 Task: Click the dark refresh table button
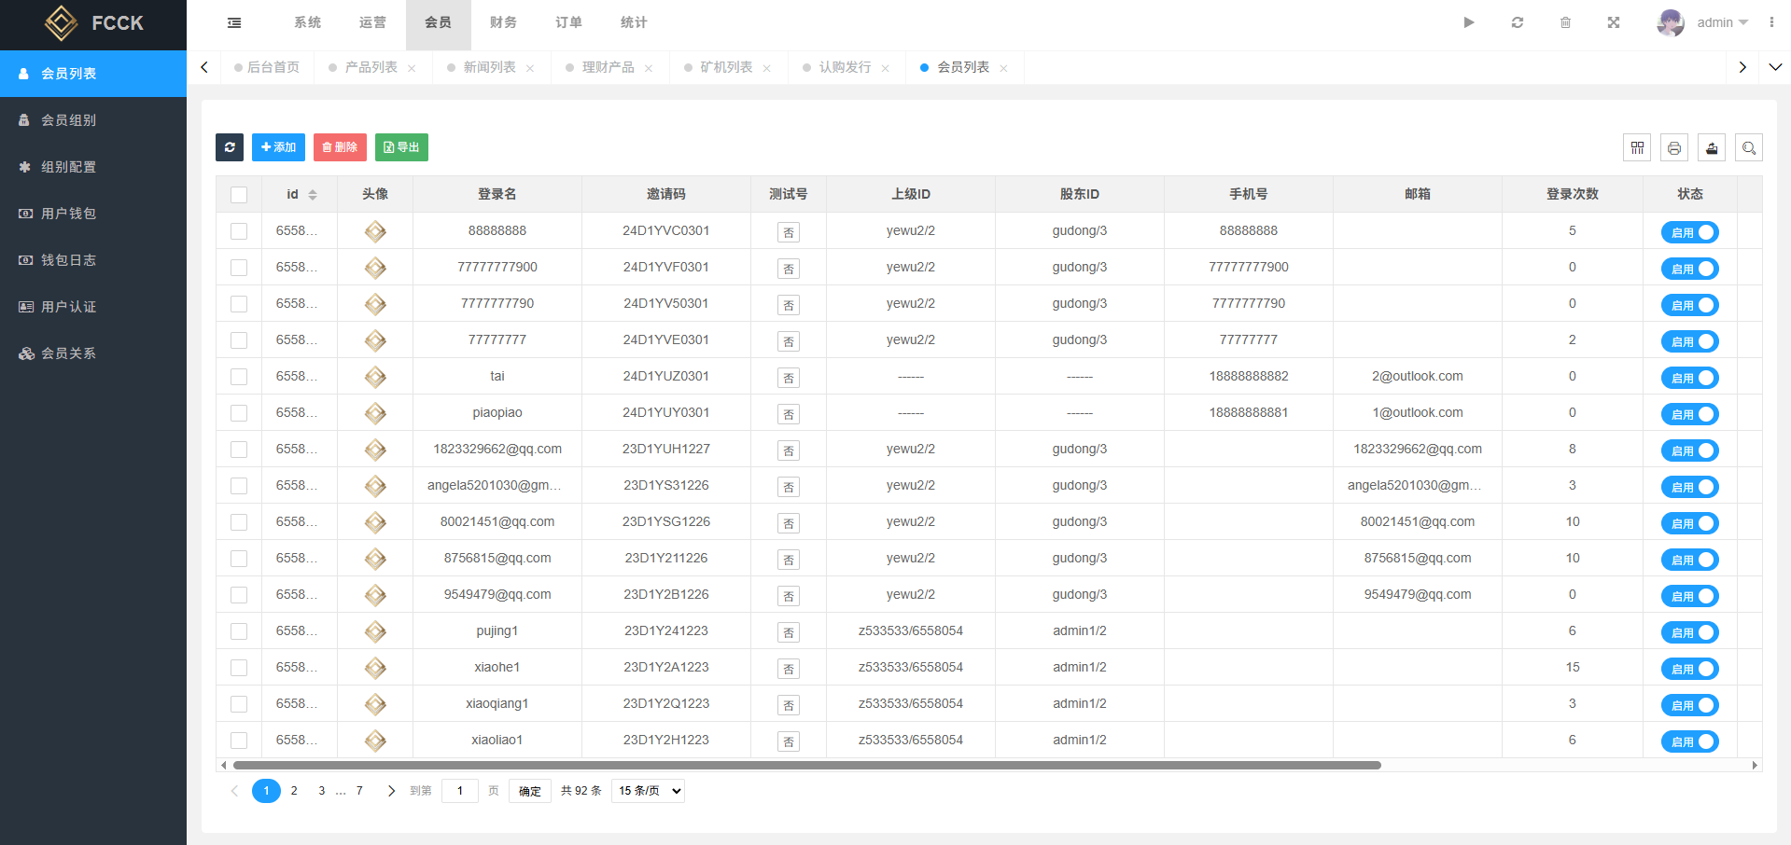230,147
